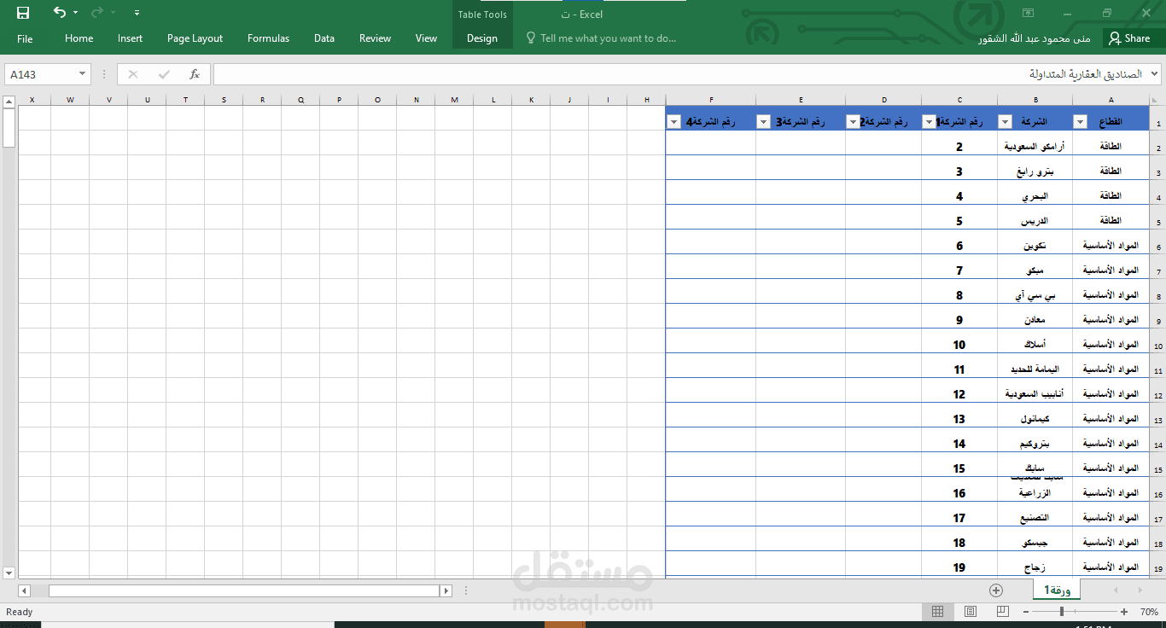Expand the formula bar
Viewport: 1166px width, 628px height.
[1155, 74]
